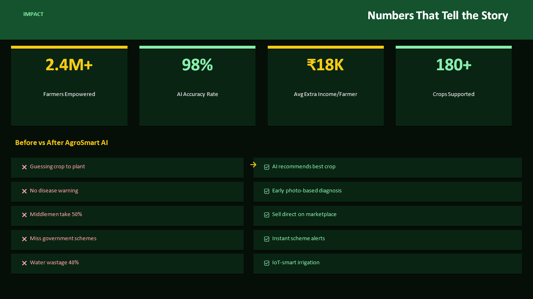533x299 pixels.
Task: Select the text Early photo-based diagnosis
Action: (307, 191)
